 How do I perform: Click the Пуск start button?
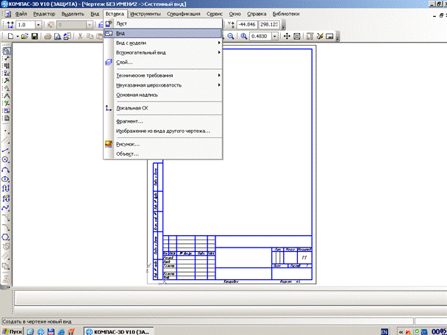[12, 331]
